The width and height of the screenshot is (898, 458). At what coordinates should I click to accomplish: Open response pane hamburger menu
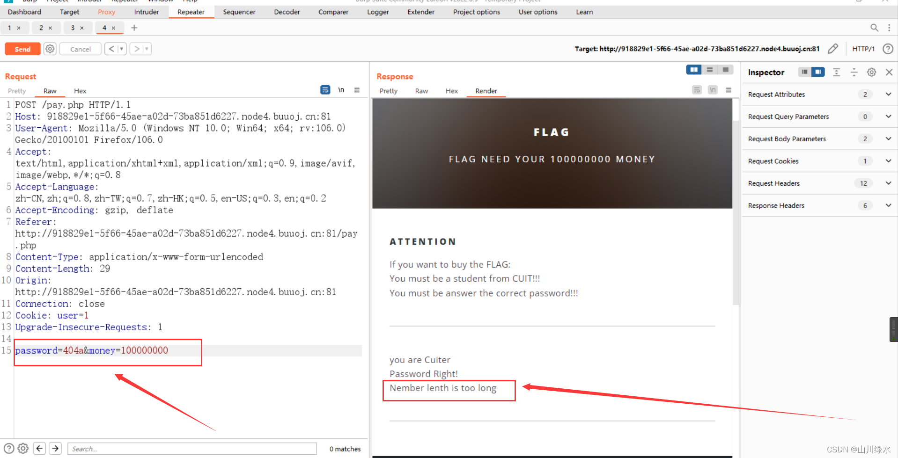[729, 90]
